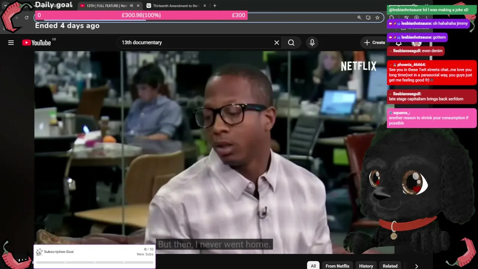The width and height of the screenshot is (478, 269).
Task: Click the squams_ pink chat message
Action: pos(432,118)
